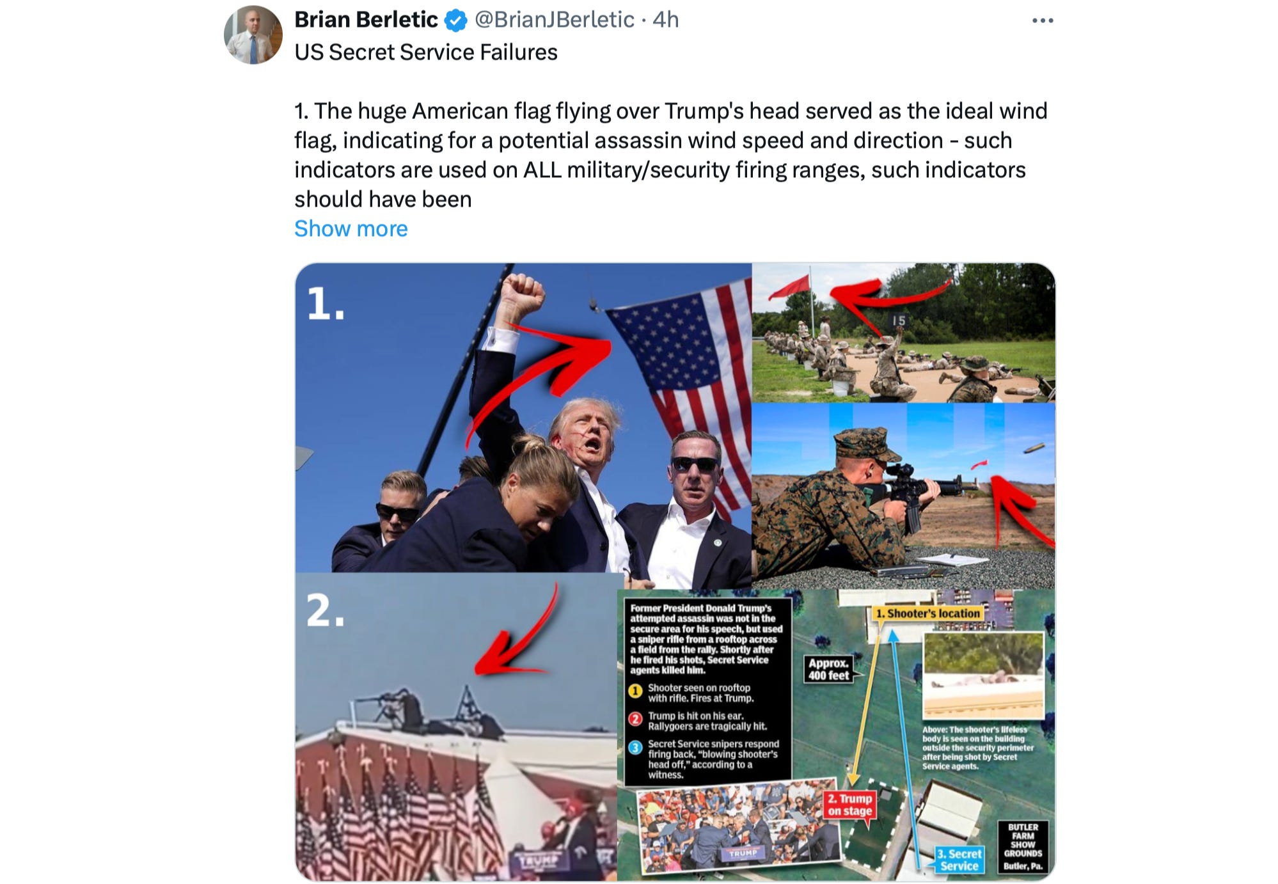Click the blue verified checkmark badge
This screenshot has height=884, width=1278.
[455, 20]
